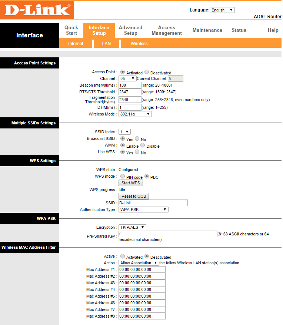Set Use WPS to Yes
The image size is (283, 325).
(x=123, y=152)
